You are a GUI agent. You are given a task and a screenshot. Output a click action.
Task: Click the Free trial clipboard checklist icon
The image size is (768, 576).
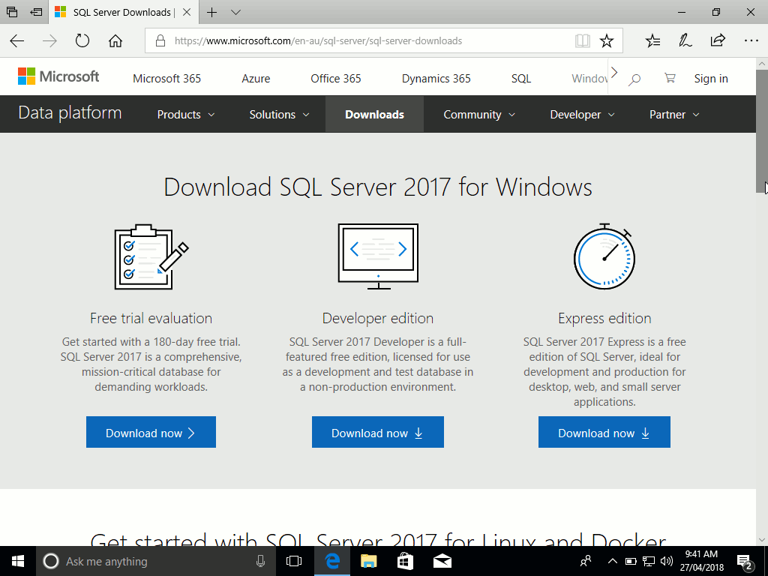tap(151, 256)
